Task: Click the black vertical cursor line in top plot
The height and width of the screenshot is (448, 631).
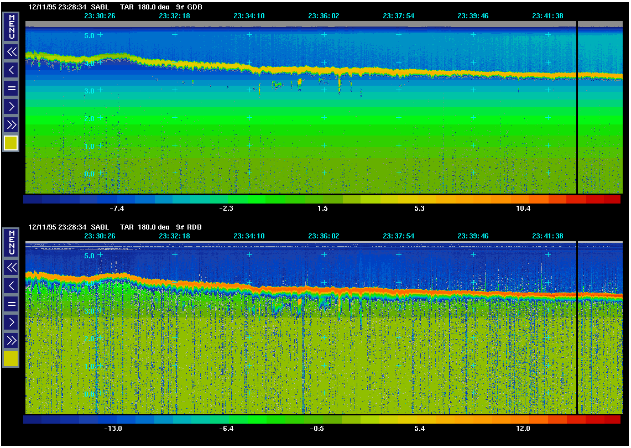Action: (x=577, y=111)
